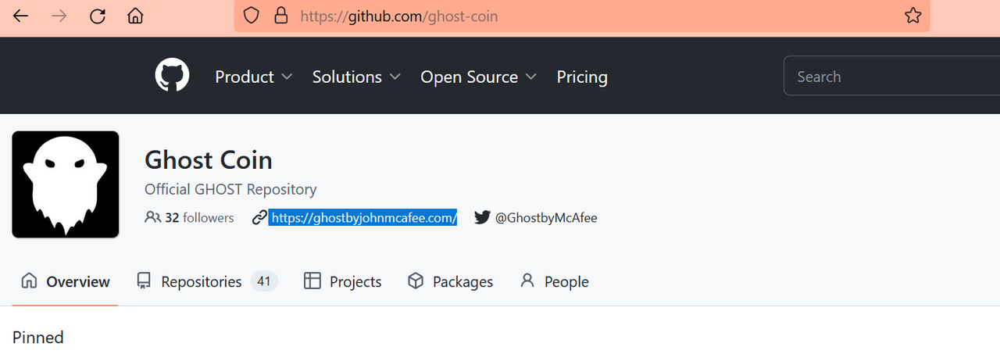Click the Twitter bird icon
The height and width of the screenshot is (354, 1000).
[482, 218]
